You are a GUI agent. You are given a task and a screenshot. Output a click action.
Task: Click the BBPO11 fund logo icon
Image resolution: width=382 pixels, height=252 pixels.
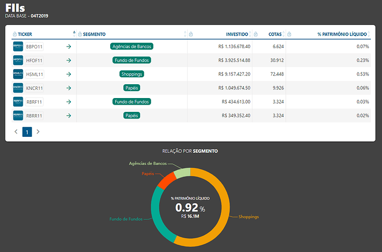click(18, 47)
